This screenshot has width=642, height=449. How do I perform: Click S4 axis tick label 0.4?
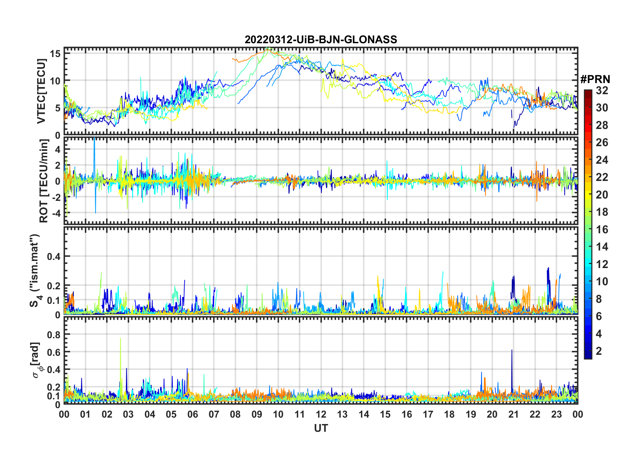[x=54, y=256]
